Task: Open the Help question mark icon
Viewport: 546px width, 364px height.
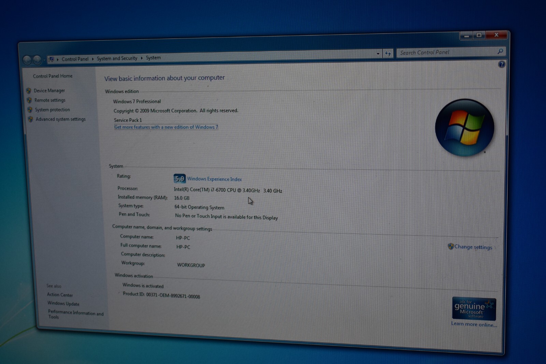Action: coord(501,64)
